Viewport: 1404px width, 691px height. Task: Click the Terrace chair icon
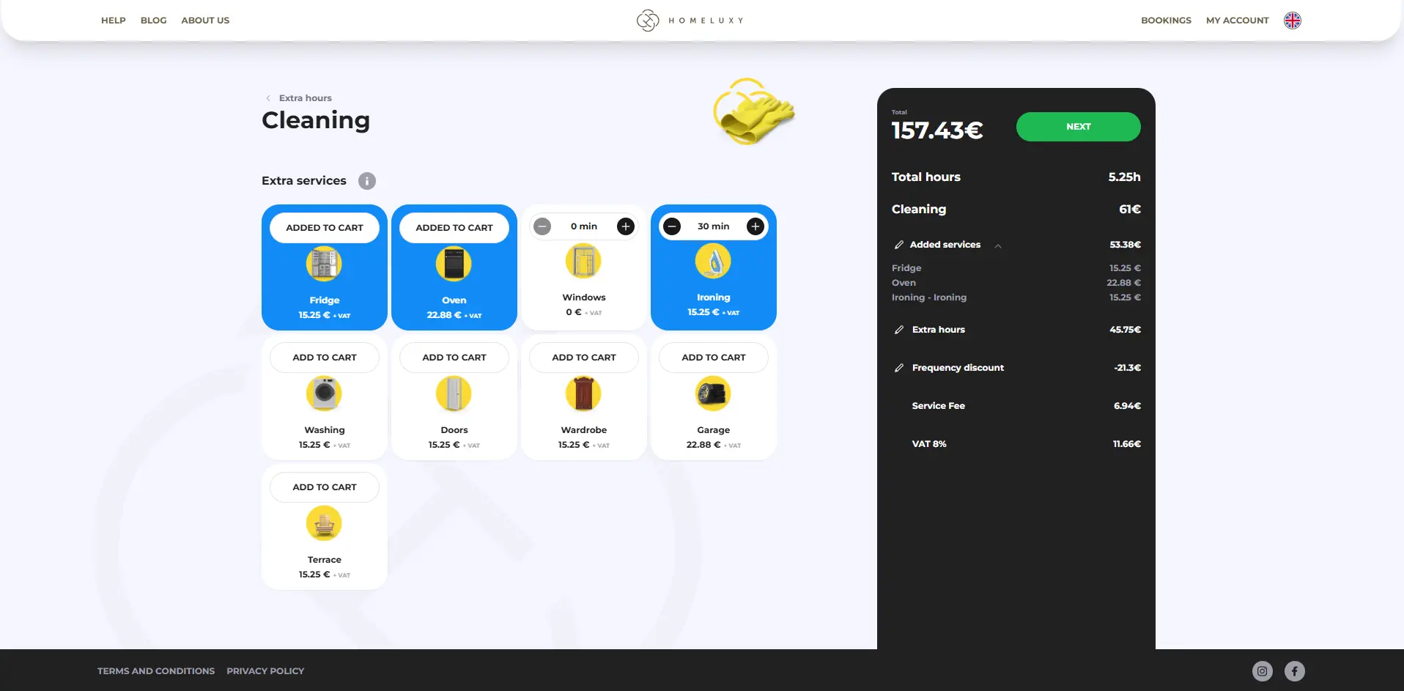click(324, 523)
